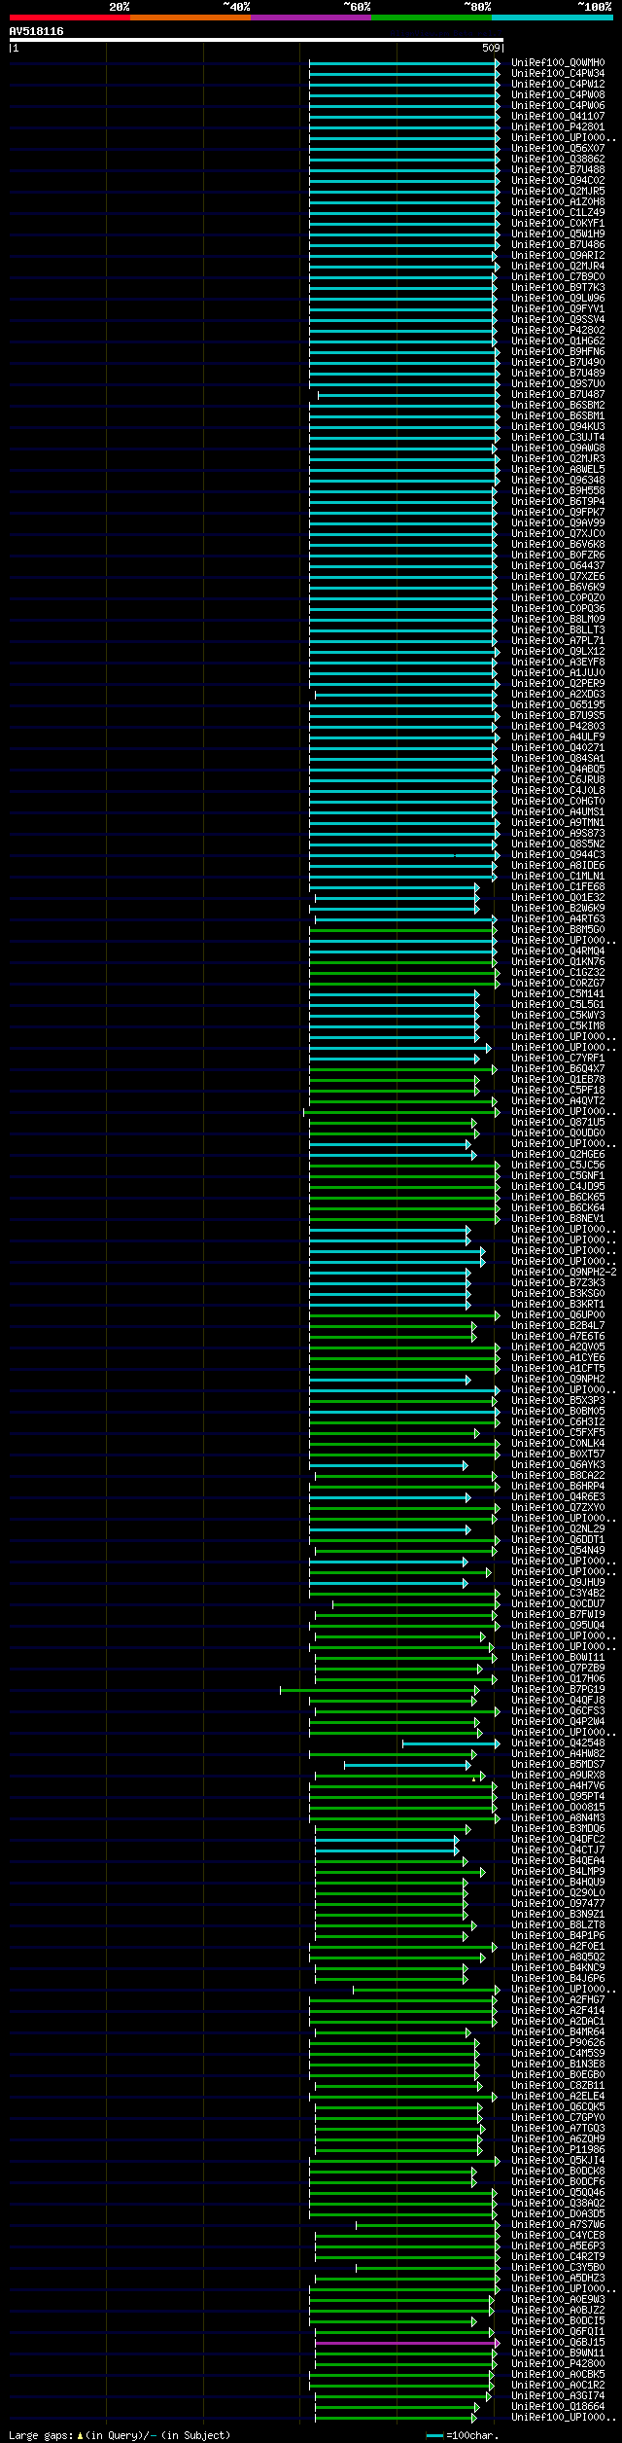The width and height of the screenshot is (622, 2443).
Task: Click the white query sequence bar
Action: [x=256, y=40]
